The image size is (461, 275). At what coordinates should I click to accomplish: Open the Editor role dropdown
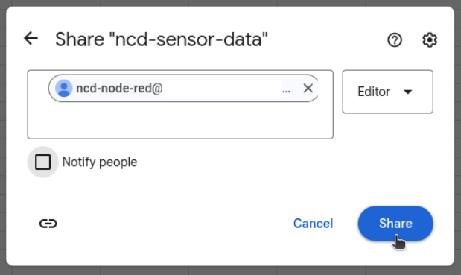tap(387, 92)
